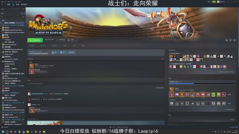Select Peregrino Demo in game list
Screen dimensions: 239x134
pos(13,54)
